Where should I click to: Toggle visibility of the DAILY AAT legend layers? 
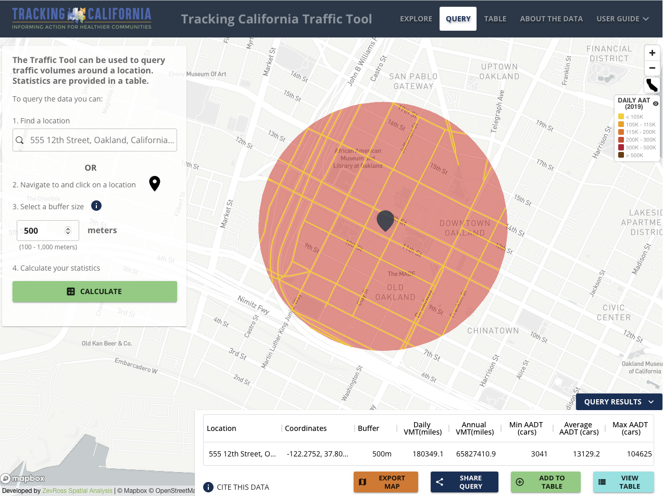click(x=655, y=103)
